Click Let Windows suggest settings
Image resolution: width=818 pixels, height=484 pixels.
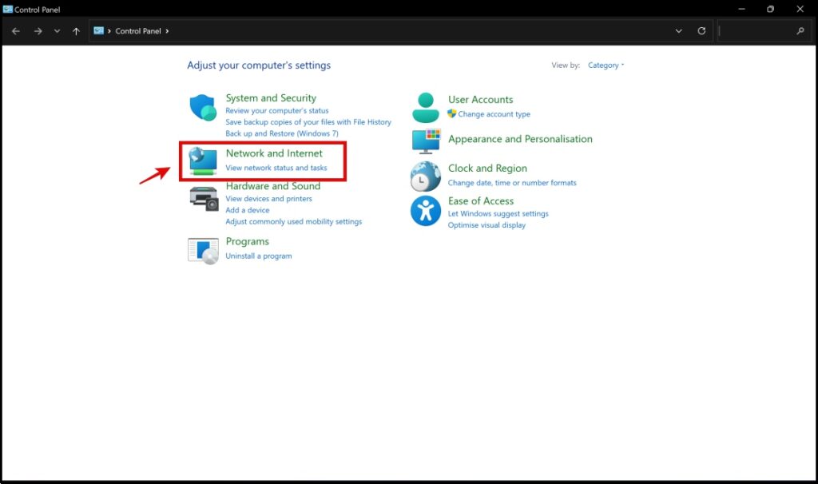[498, 214]
